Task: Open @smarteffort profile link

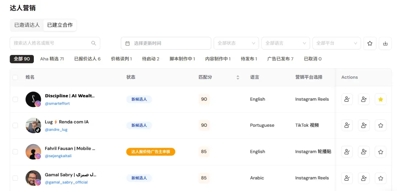Action: (57, 104)
